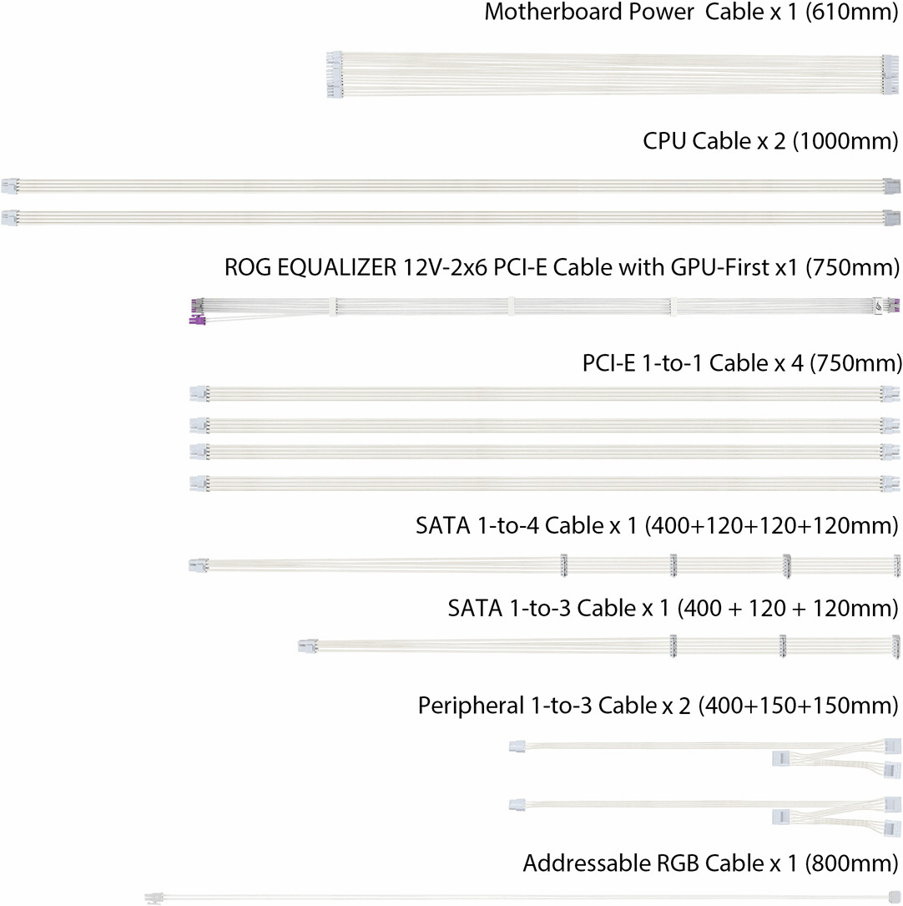Click the Motherboard Power Cable image

pyautogui.click(x=612, y=75)
